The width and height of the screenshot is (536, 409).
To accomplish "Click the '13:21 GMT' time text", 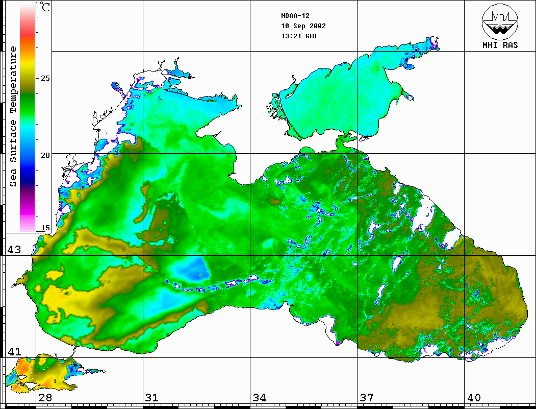I will (x=299, y=36).
